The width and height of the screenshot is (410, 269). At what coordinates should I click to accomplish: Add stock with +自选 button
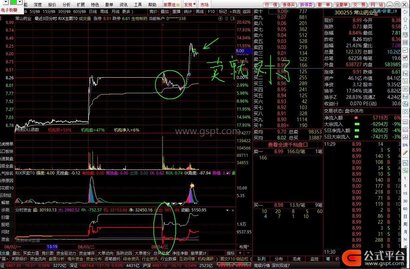coord(235,11)
